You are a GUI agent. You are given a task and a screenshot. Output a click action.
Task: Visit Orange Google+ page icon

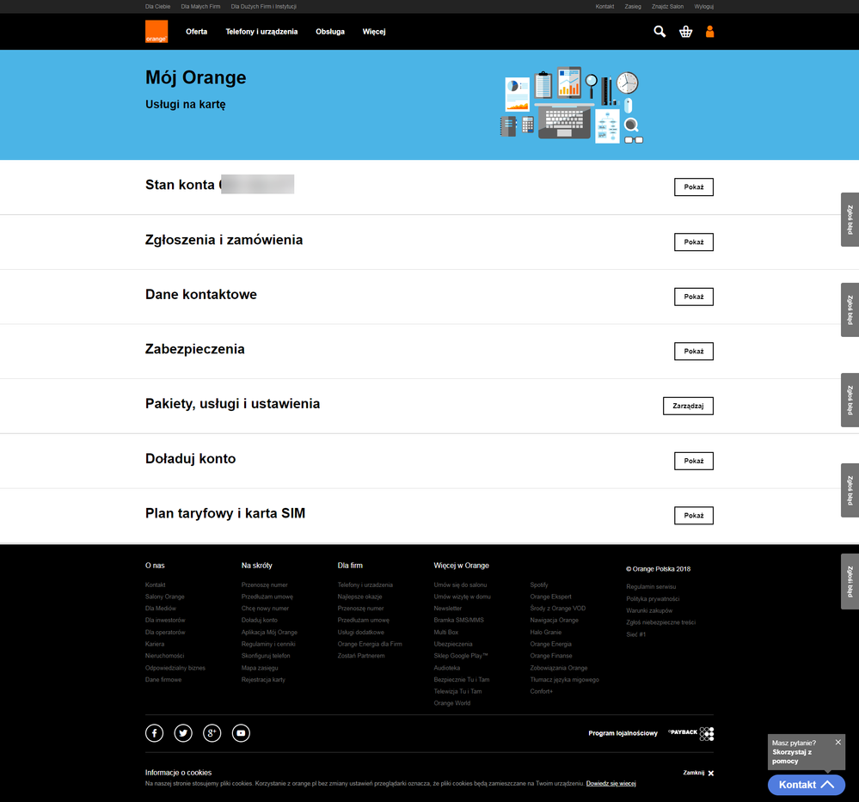212,733
